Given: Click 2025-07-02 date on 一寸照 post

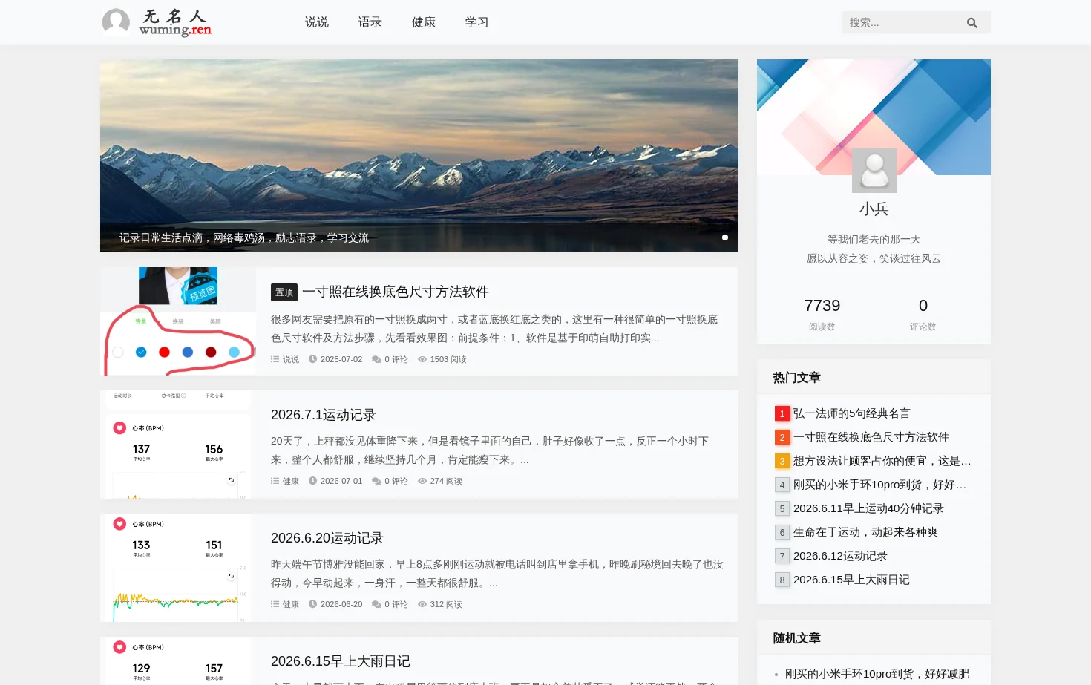Looking at the screenshot, I should point(341,359).
